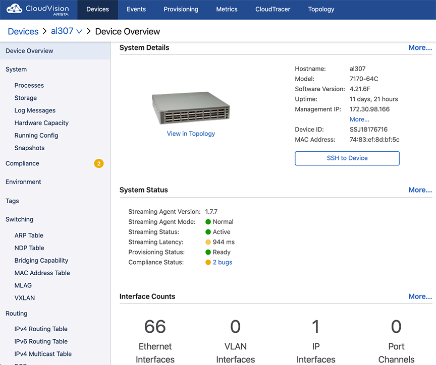Open the Environment section
Image resolution: width=436 pixels, height=365 pixels.
point(23,182)
